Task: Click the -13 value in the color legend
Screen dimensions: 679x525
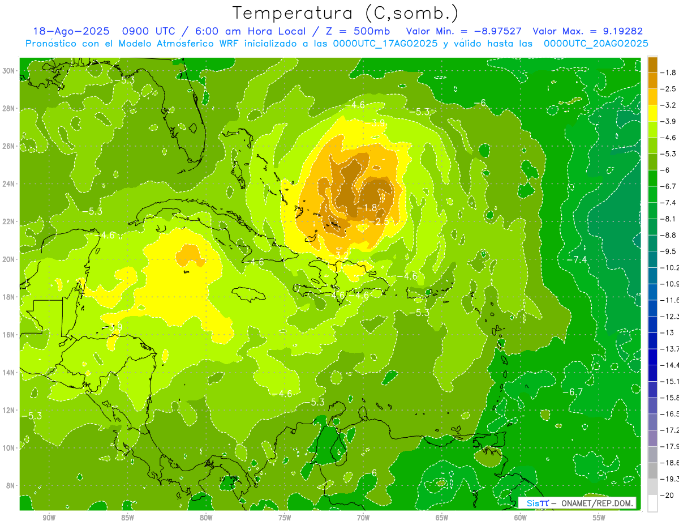Action: click(x=668, y=332)
